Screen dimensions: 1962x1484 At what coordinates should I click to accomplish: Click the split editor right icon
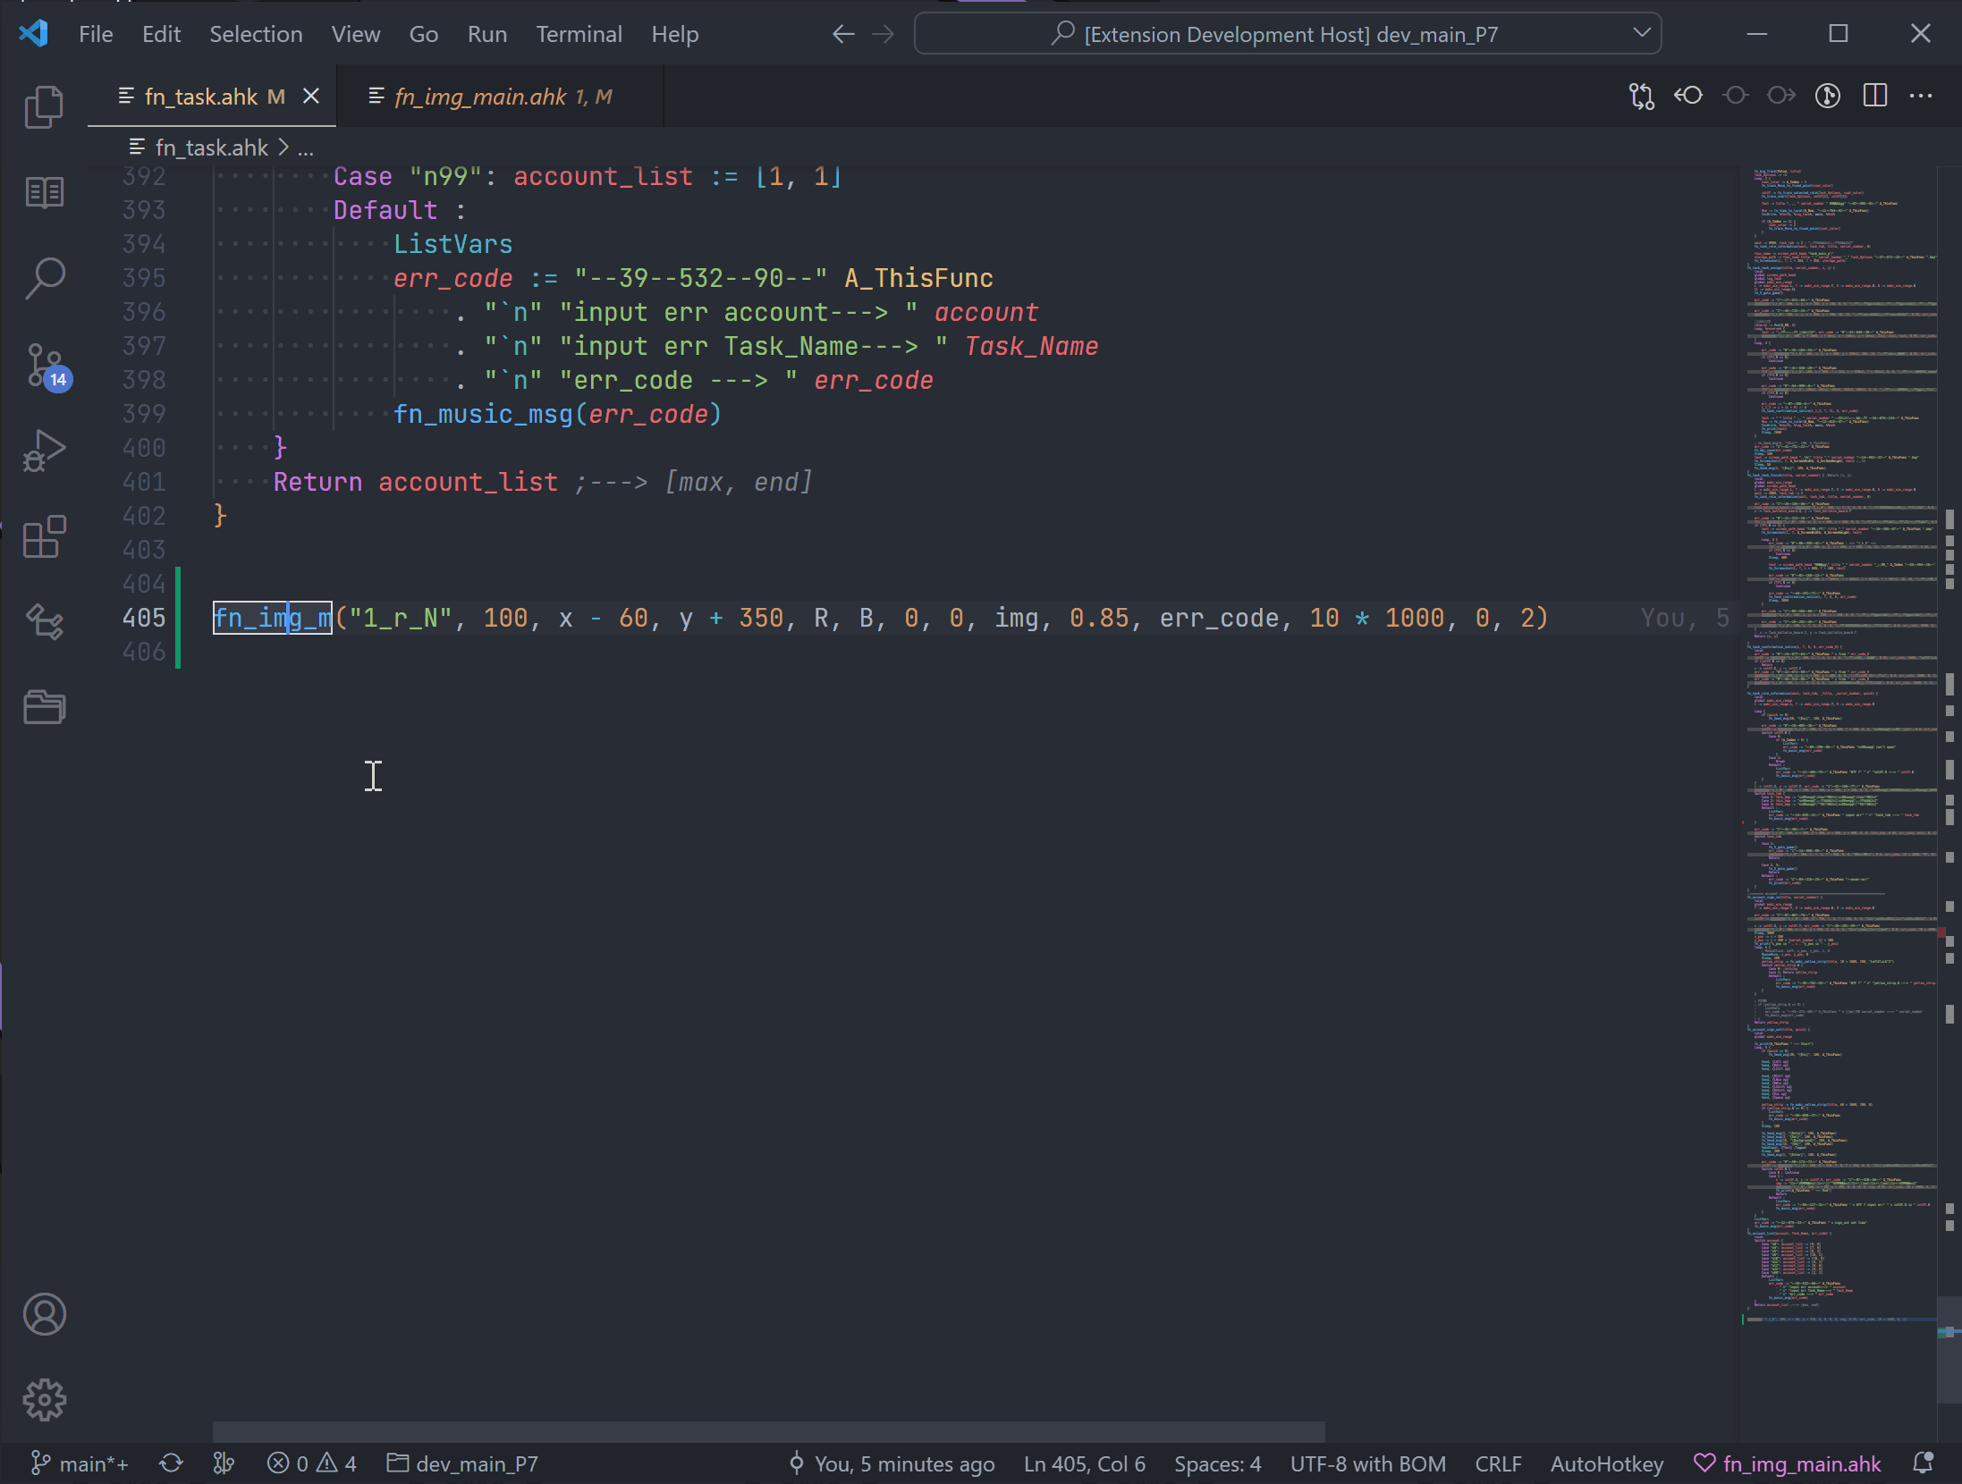(x=1874, y=96)
